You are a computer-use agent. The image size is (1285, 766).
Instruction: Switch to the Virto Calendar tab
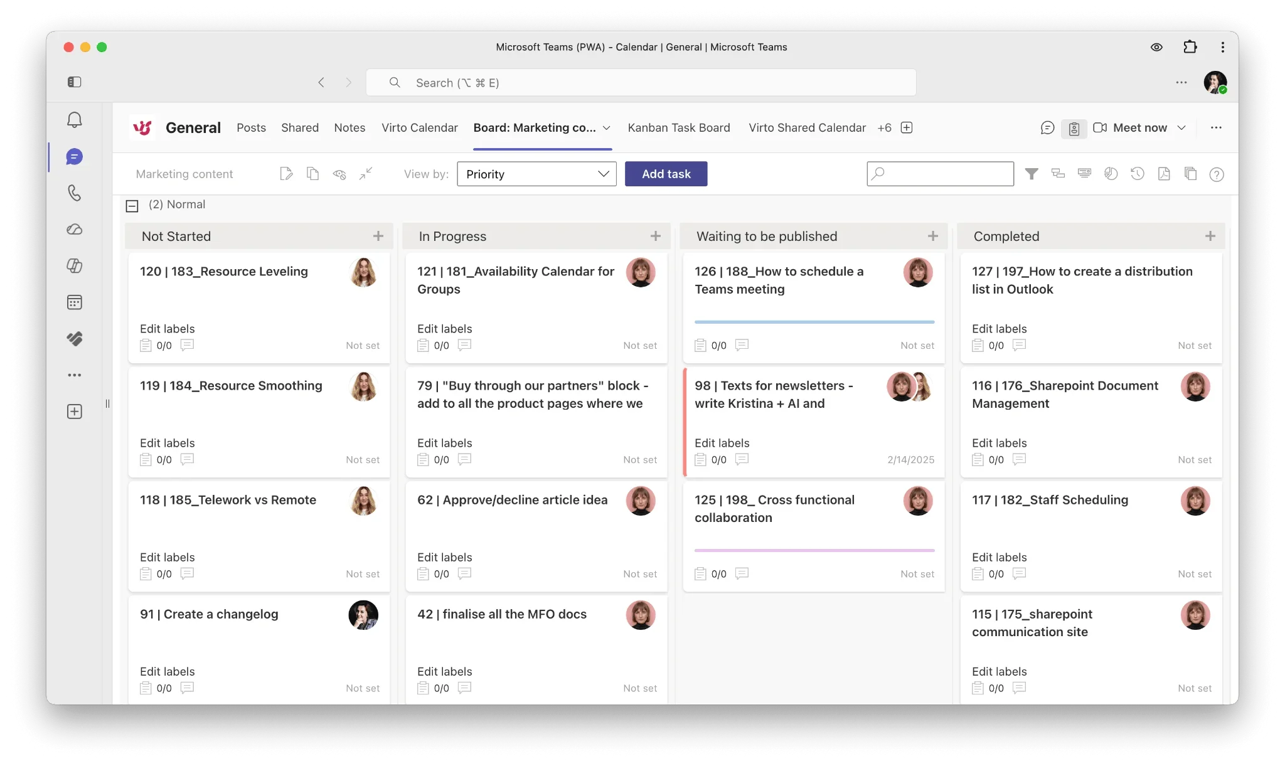coord(419,127)
